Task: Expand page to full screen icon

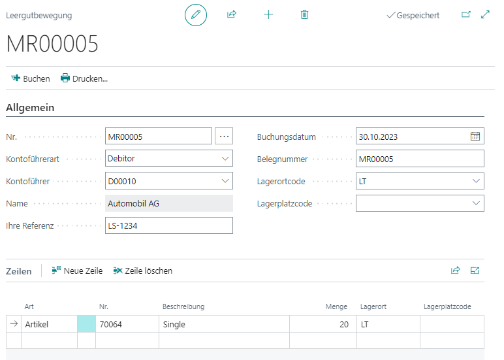Action: [485, 14]
